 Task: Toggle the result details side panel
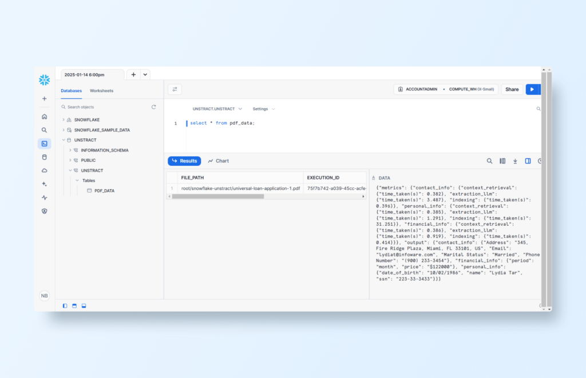(x=528, y=161)
